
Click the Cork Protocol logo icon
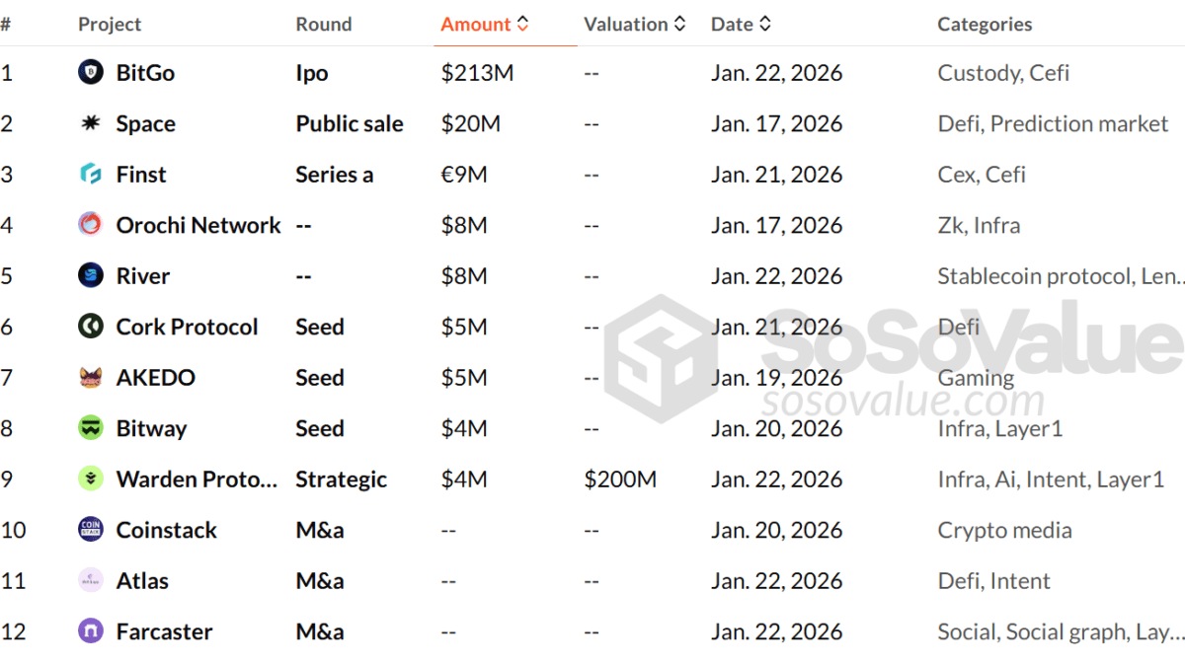click(91, 327)
